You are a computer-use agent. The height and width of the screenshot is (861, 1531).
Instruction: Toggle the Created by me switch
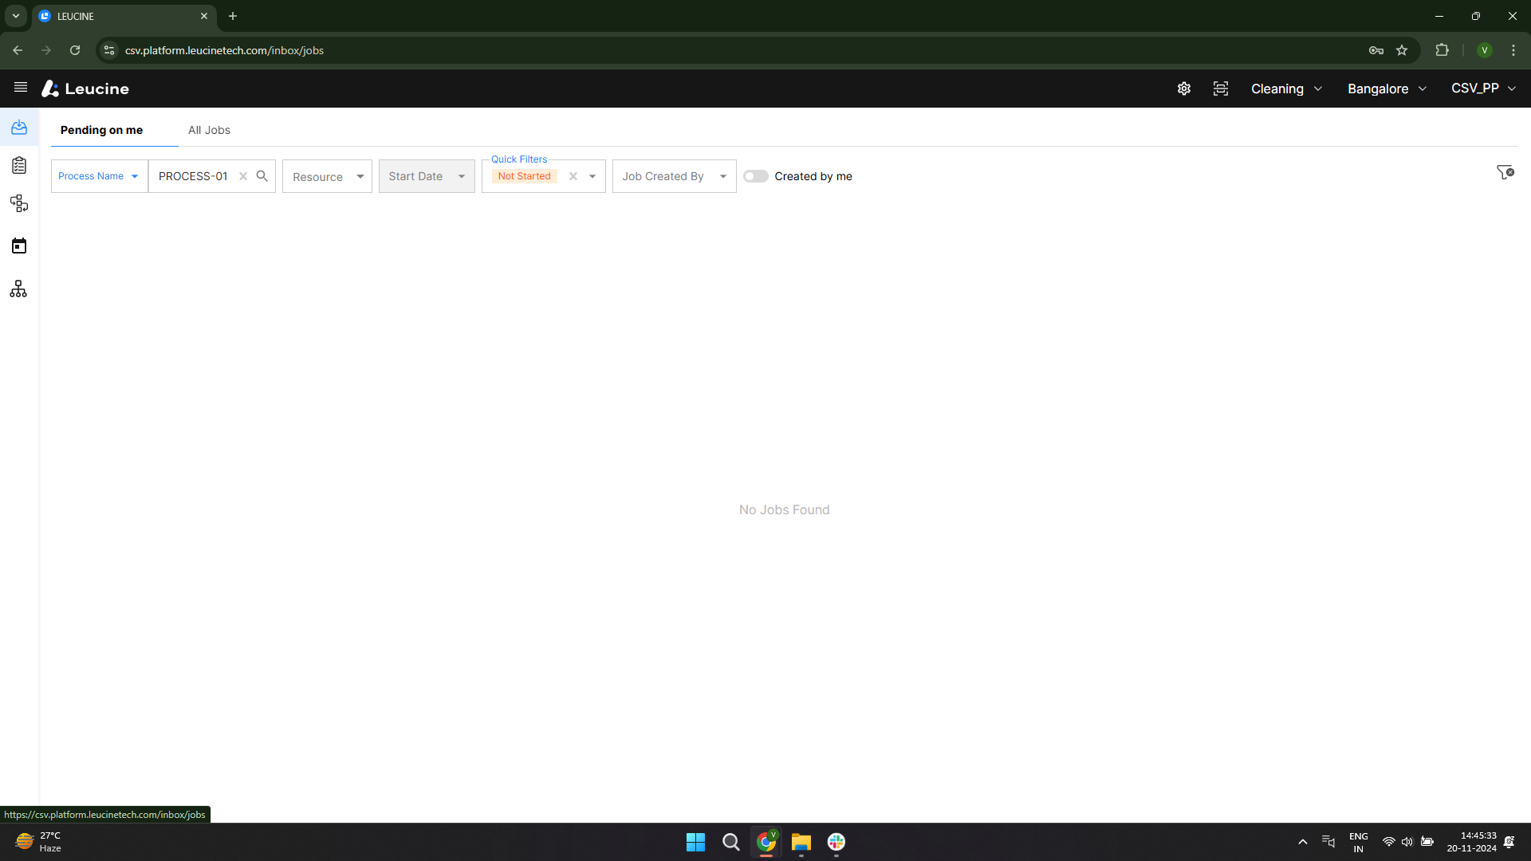click(756, 176)
